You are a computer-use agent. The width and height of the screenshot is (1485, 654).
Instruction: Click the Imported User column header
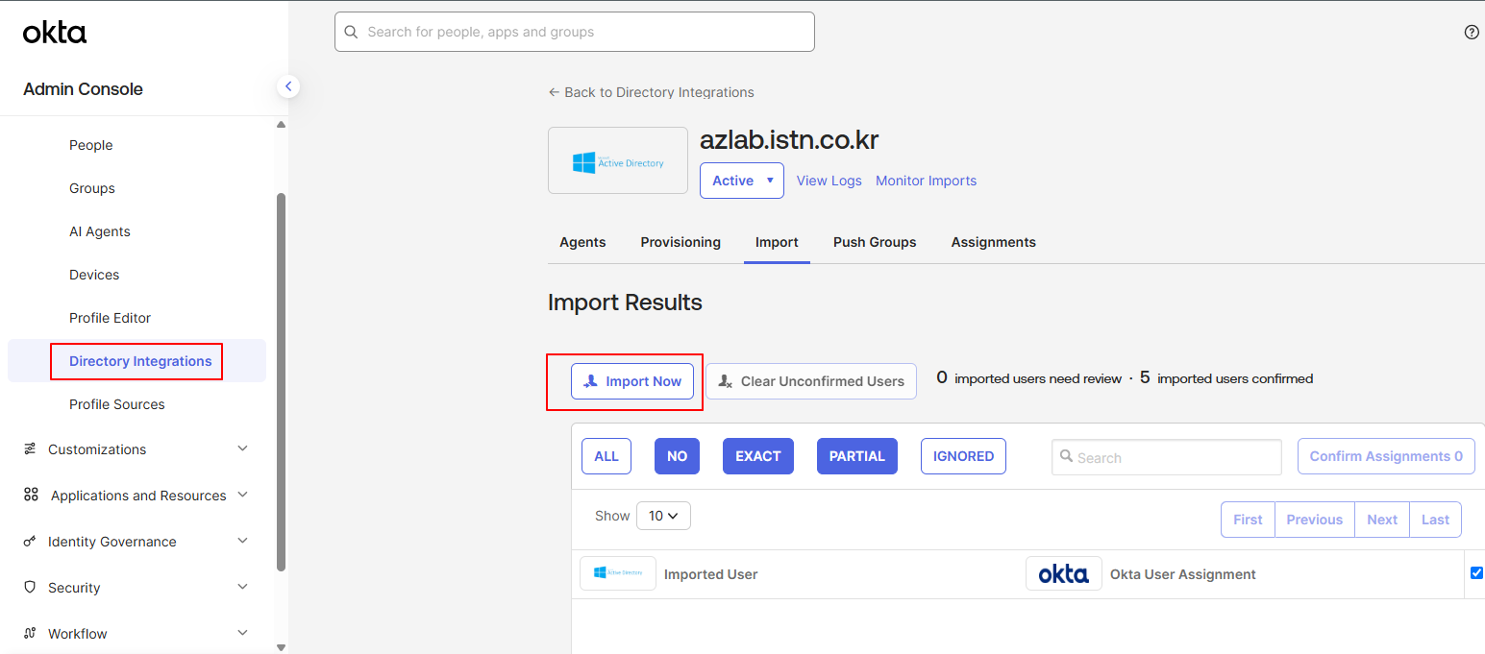point(711,574)
